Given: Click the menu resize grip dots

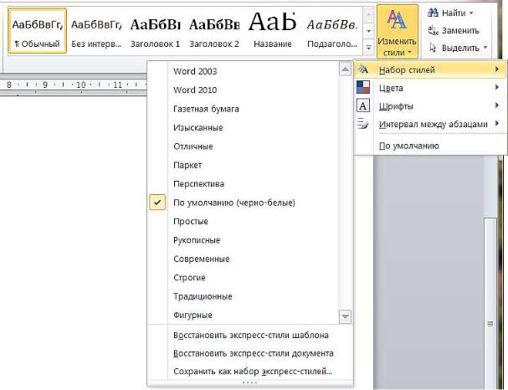Looking at the screenshot, I should [249, 383].
